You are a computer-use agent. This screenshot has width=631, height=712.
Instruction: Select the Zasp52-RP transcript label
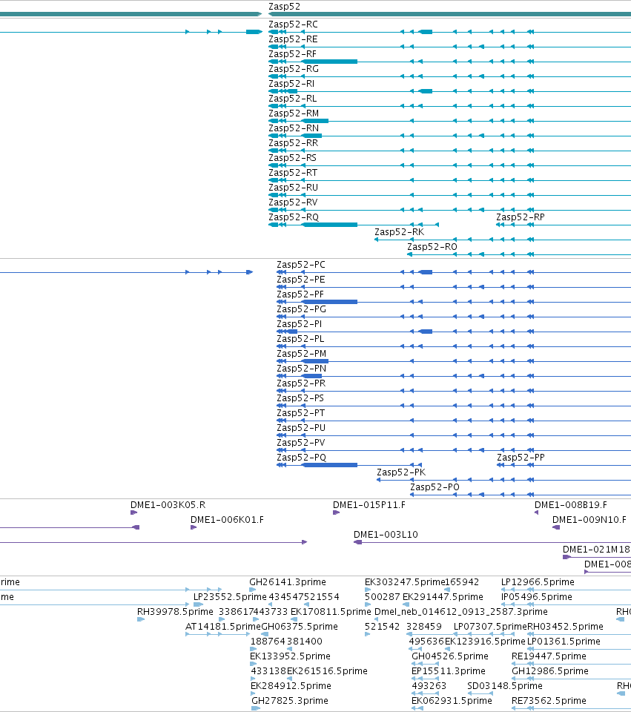pyautogui.click(x=521, y=217)
